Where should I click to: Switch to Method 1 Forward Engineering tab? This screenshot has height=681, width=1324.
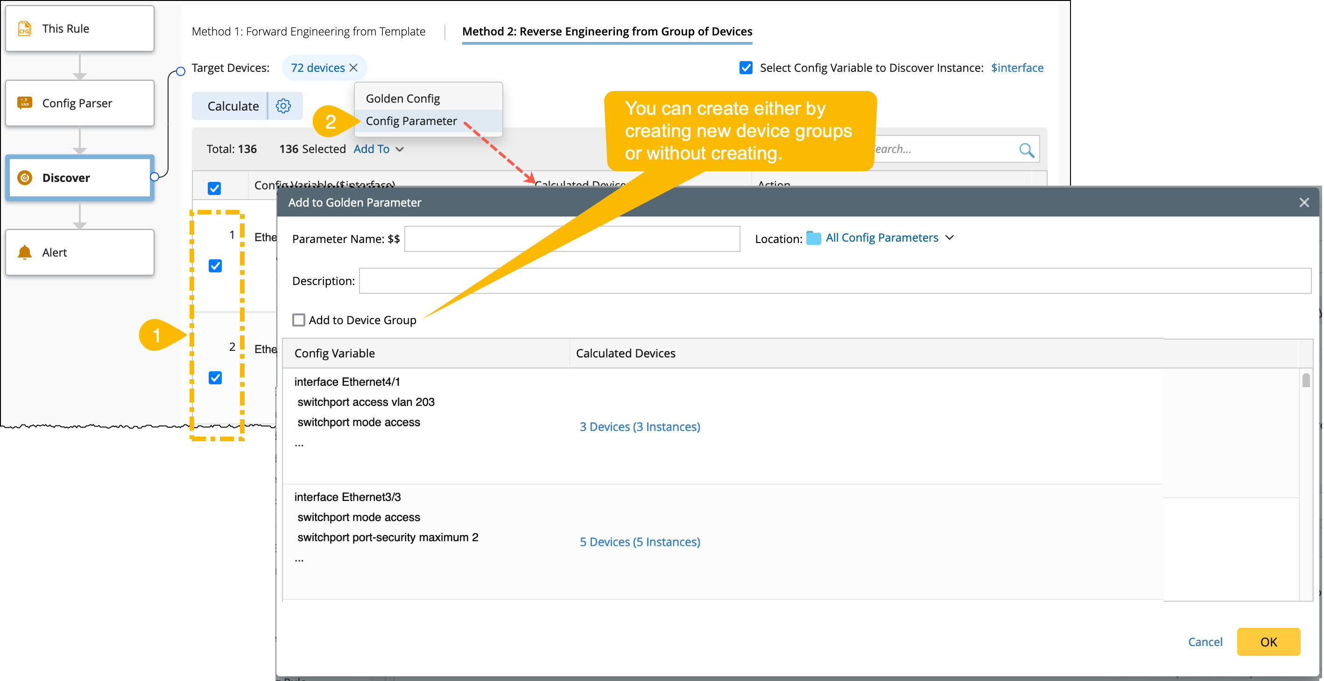[x=309, y=31]
